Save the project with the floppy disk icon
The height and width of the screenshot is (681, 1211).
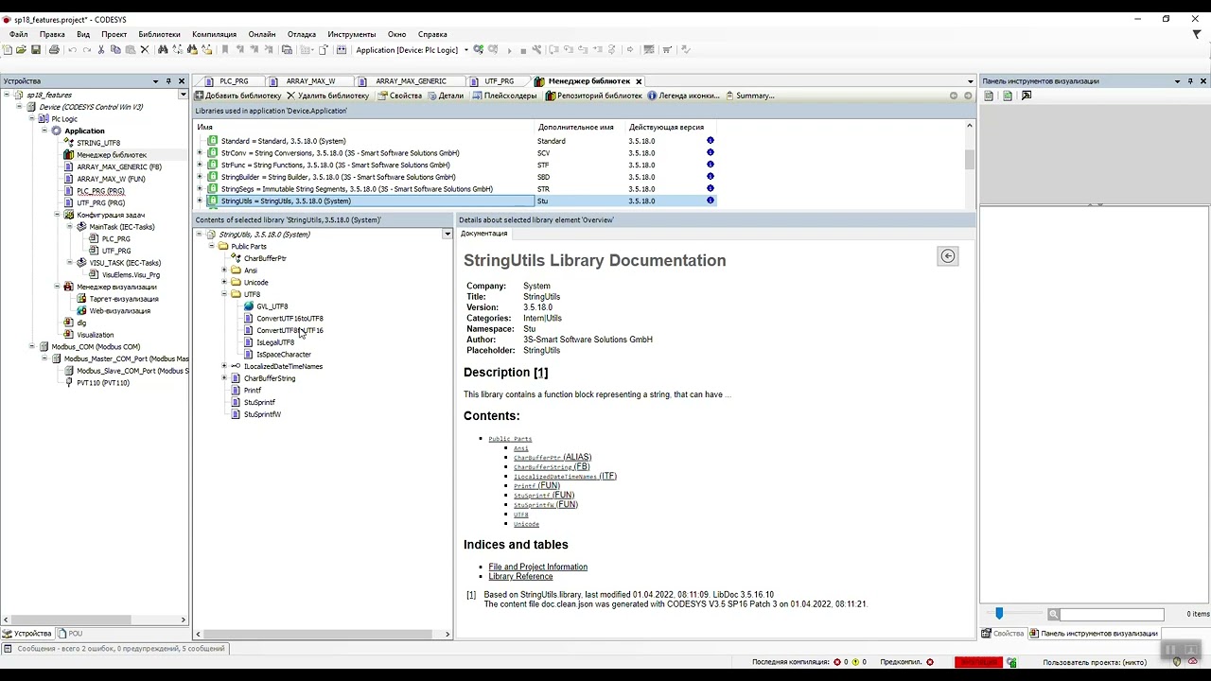pyautogui.click(x=36, y=50)
